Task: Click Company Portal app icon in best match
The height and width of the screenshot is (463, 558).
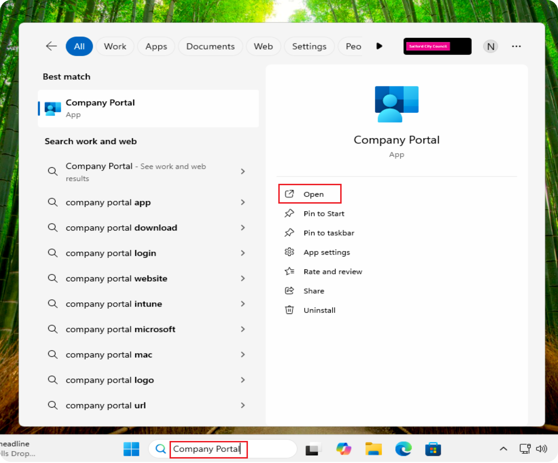Action: (x=53, y=108)
